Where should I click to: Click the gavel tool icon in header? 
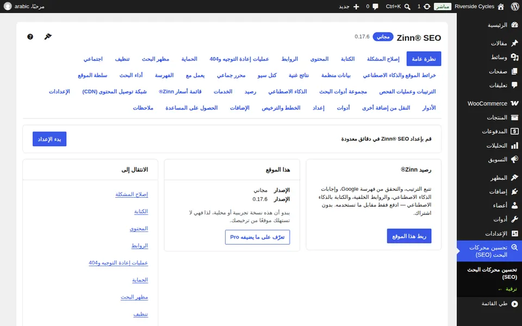(x=48, y=36)
